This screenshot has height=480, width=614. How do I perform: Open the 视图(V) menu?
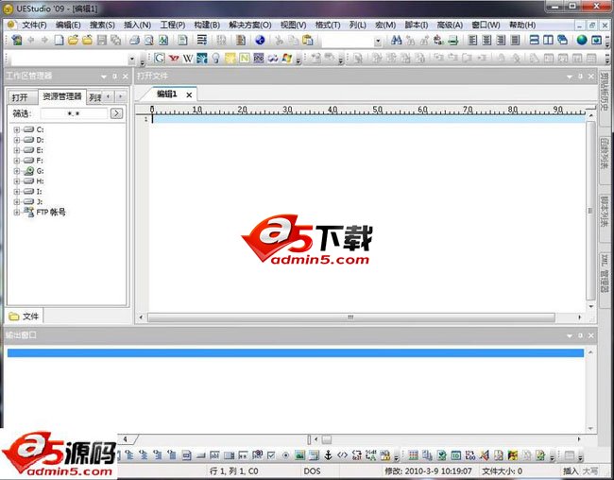293,26
